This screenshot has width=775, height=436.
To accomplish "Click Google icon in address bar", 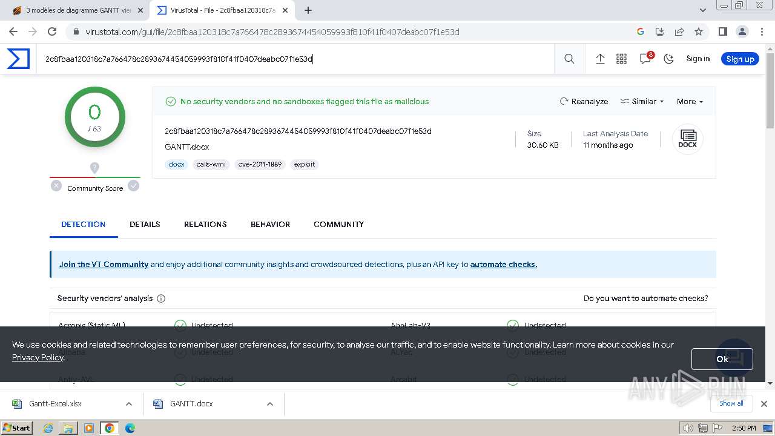I will point(641,31).
